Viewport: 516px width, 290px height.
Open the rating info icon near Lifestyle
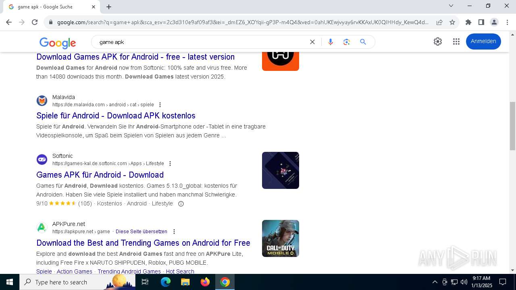[x=181, y=204]
